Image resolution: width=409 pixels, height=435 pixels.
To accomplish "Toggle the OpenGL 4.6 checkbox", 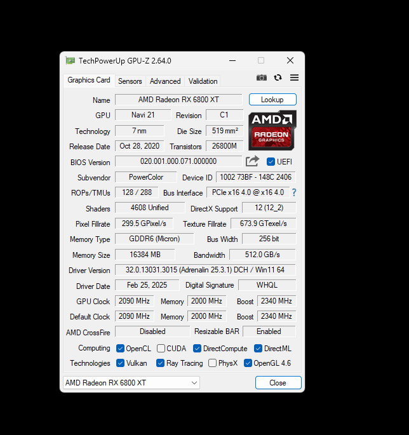I will 248,363.
